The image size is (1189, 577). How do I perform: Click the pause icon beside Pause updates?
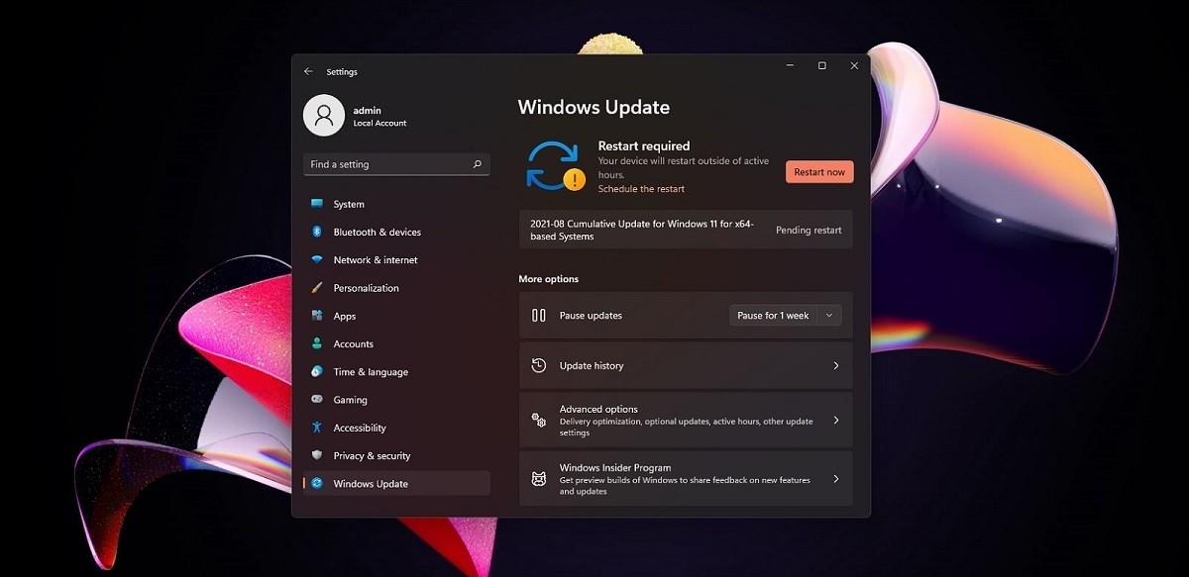pyautogui.click(x=539, y=315)
